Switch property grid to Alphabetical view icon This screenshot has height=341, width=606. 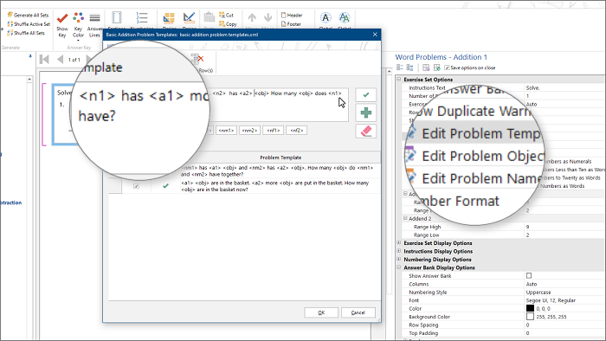coord(409,68)
